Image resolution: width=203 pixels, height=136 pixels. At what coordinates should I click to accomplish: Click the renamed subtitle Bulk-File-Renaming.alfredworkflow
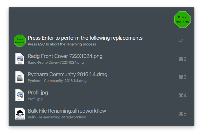coord(57,117)
